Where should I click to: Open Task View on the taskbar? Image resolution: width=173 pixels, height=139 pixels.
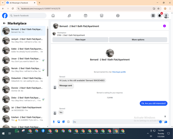[10, 133]
